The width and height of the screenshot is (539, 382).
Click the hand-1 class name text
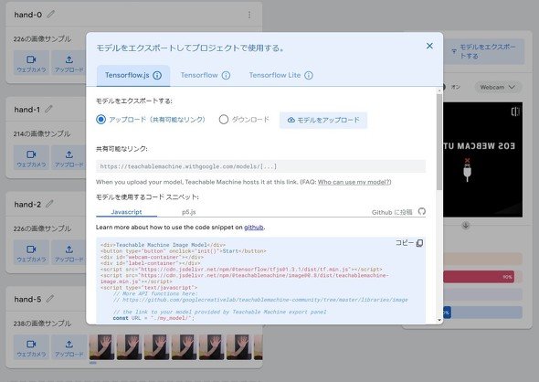[x=26, y=110]
